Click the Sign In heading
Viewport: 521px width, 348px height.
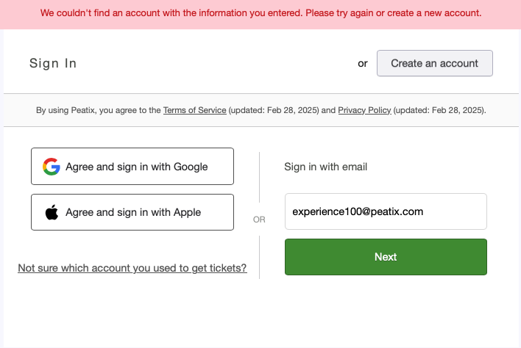click(x=53, y=63)
